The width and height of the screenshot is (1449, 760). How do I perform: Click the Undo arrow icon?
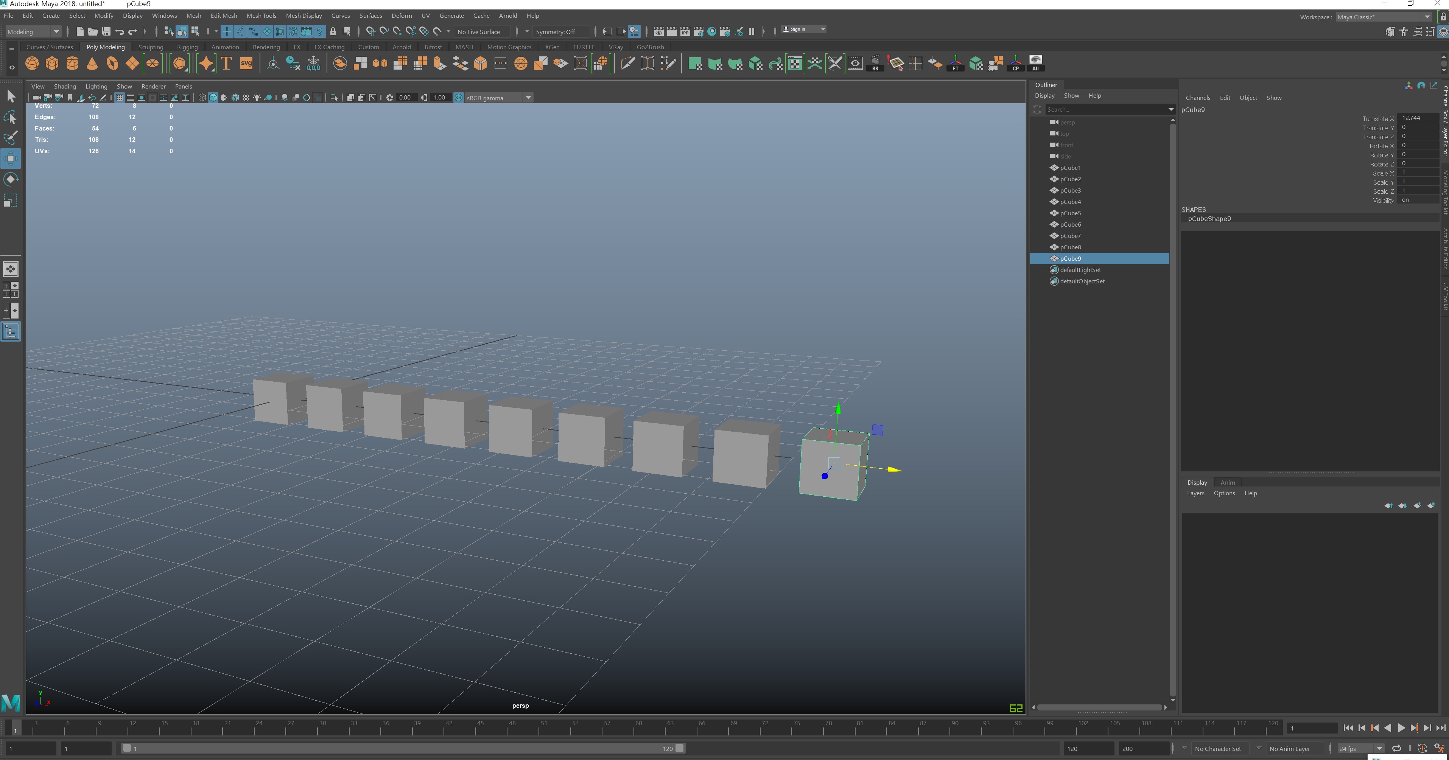tap(119, 31)
